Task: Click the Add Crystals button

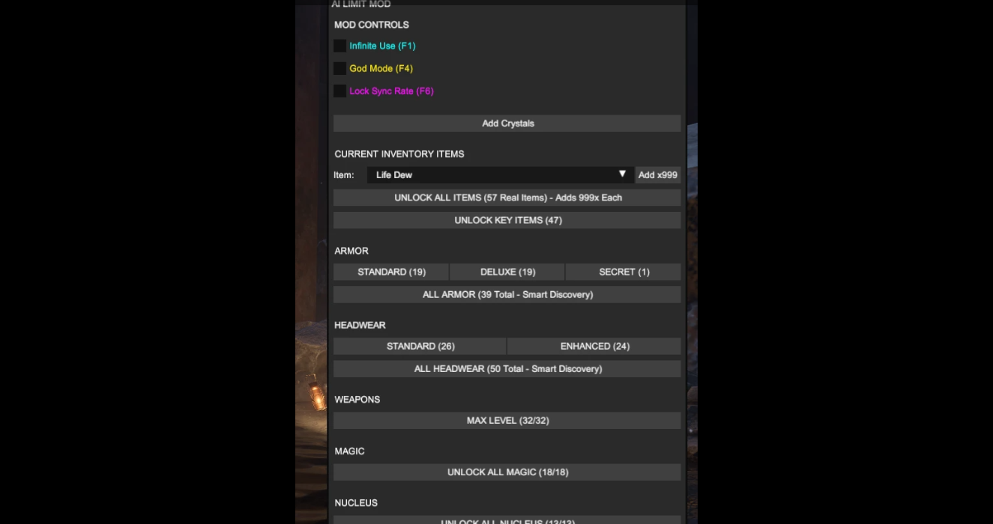Action: (507, 124)
